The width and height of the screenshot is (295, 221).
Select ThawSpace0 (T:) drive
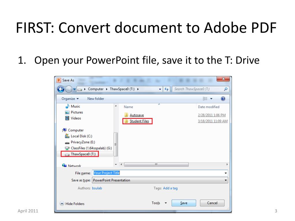[83, 154]
